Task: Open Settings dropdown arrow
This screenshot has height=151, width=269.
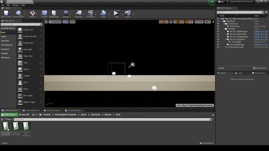Action: coord(70,14)
